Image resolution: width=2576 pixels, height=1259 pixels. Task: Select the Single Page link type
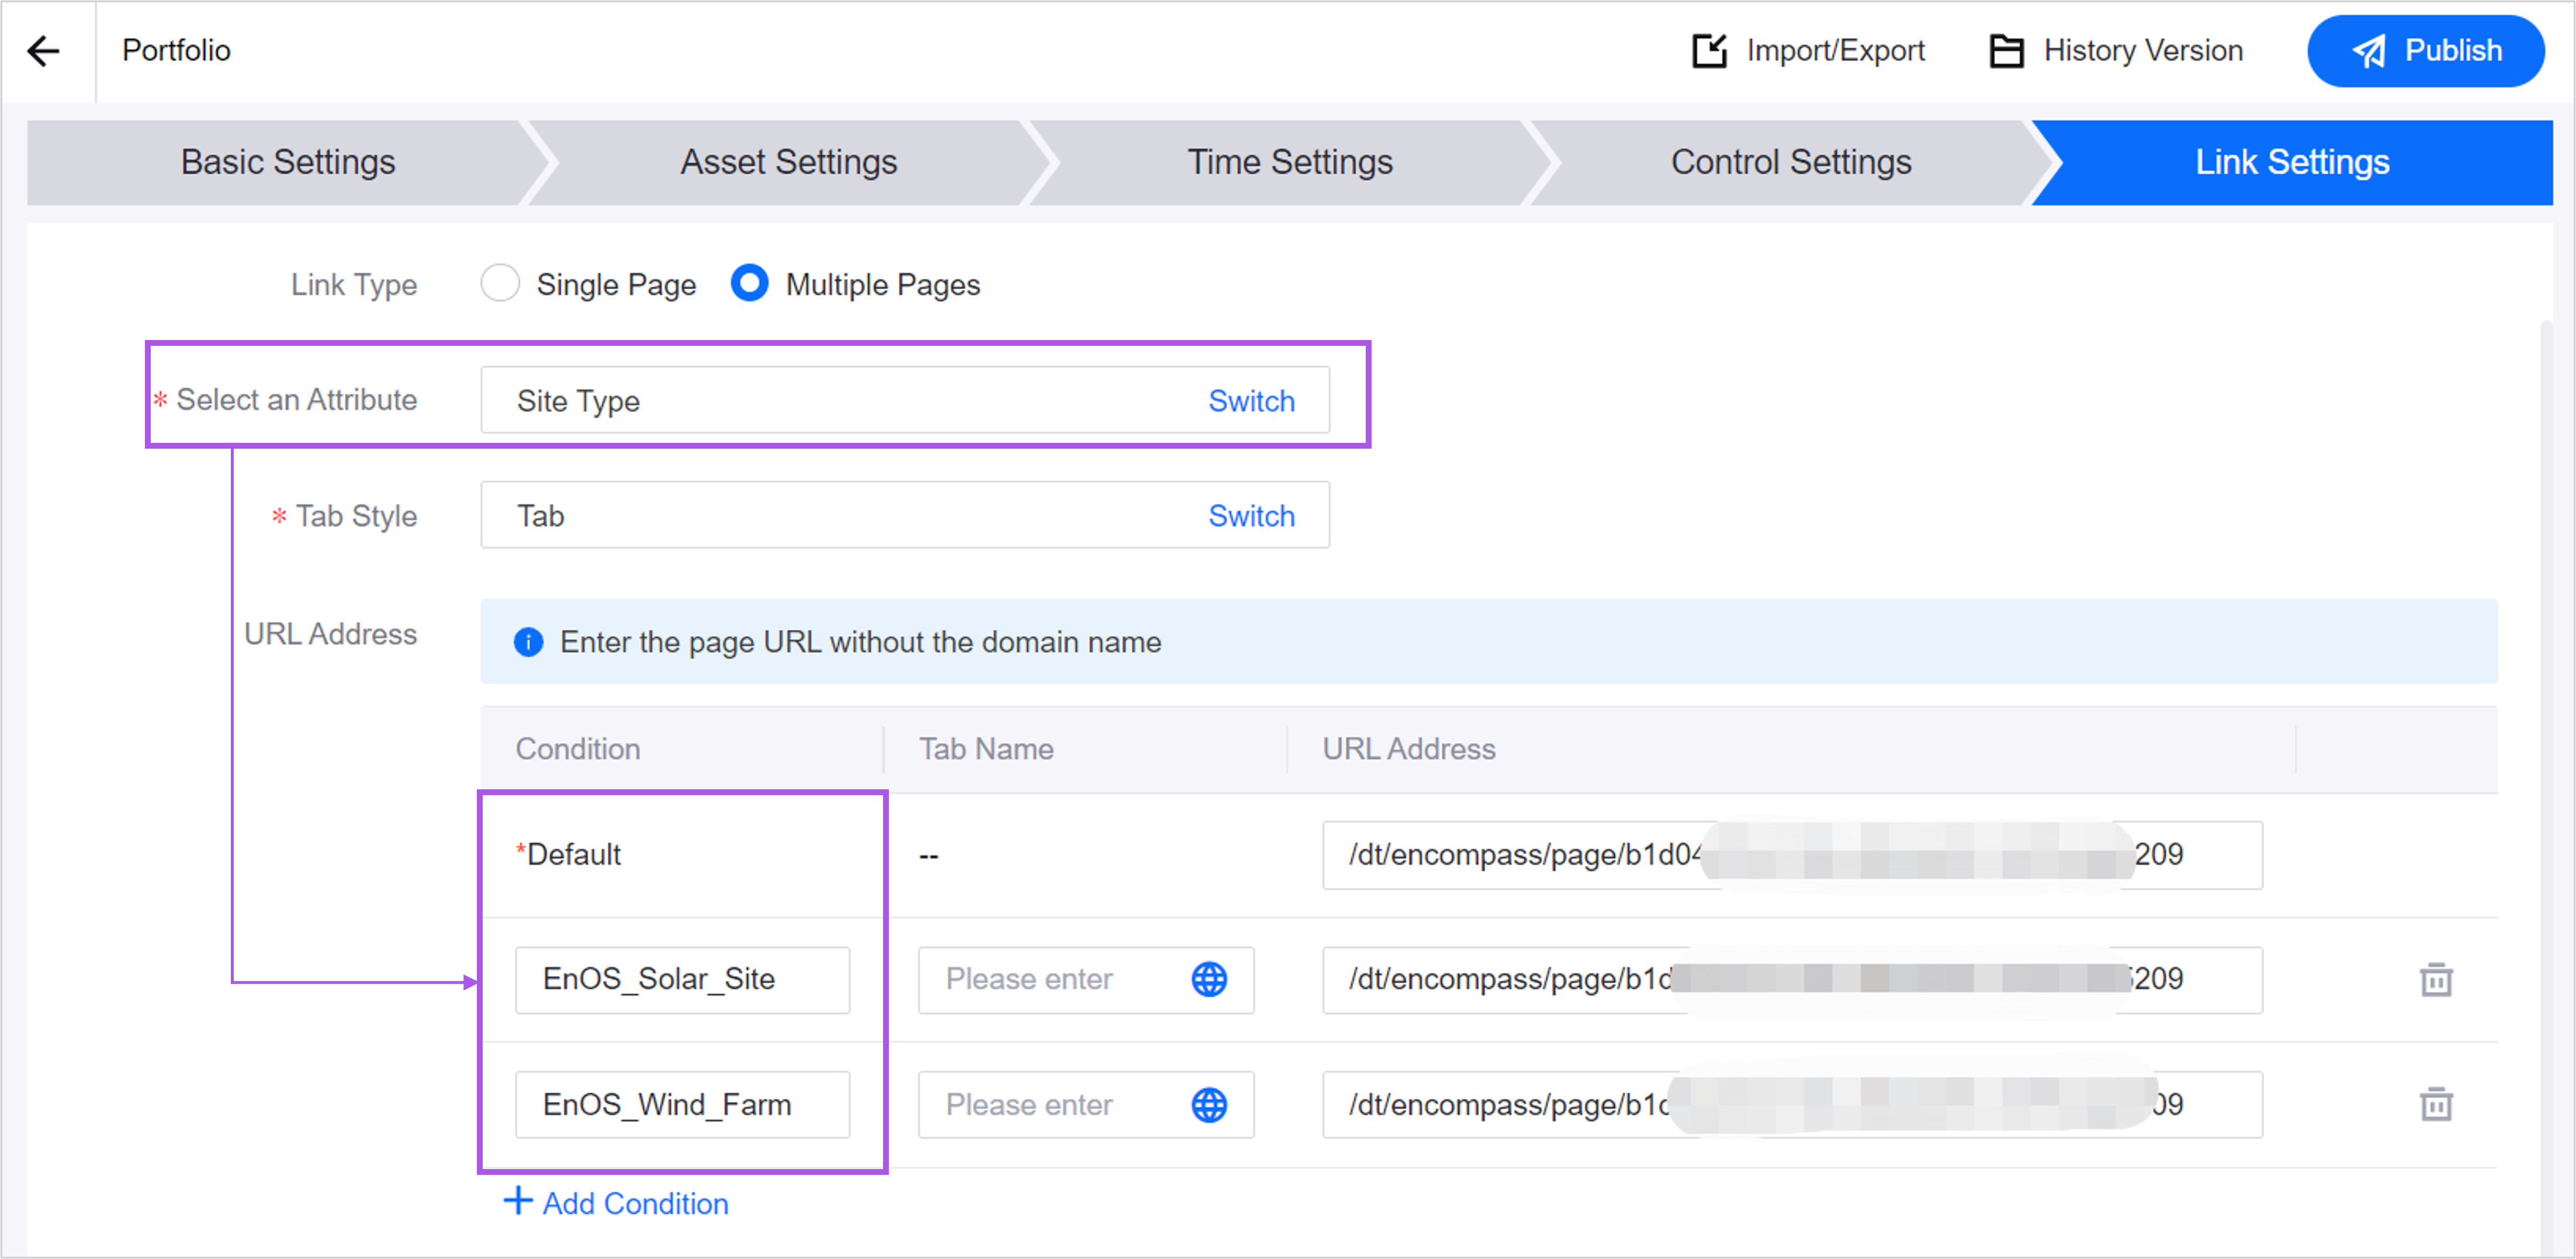[500, 284]
